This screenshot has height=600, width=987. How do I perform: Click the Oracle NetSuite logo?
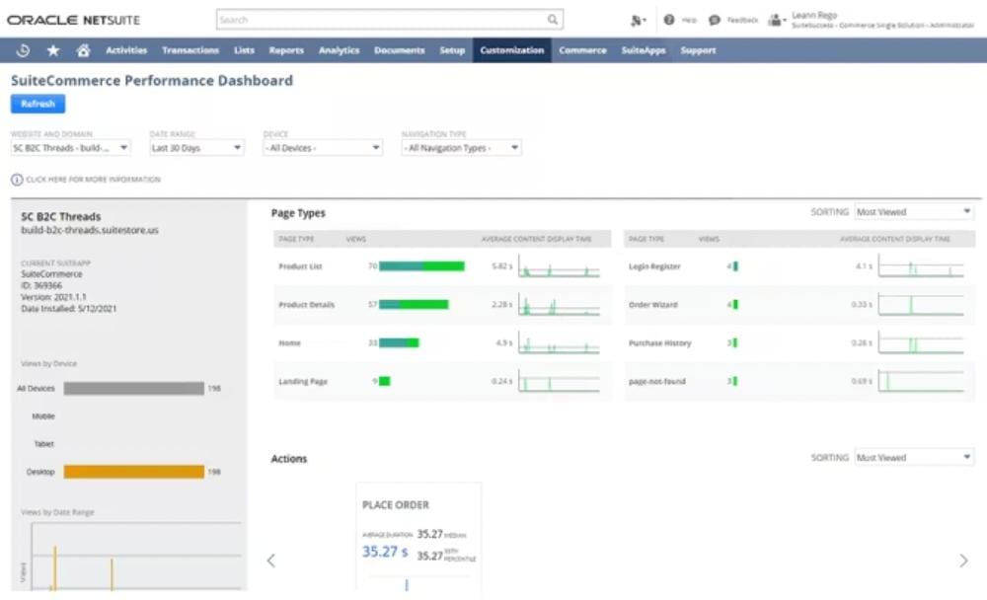(73, 20)
